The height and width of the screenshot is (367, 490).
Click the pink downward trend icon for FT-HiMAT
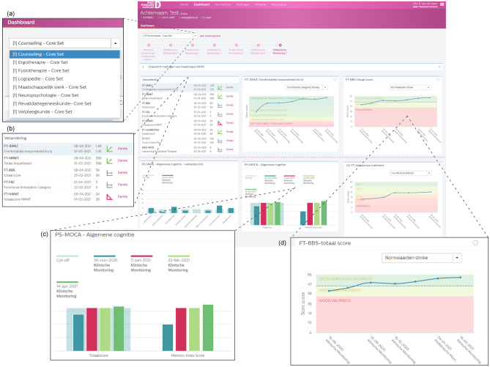[x=110, y=196]
